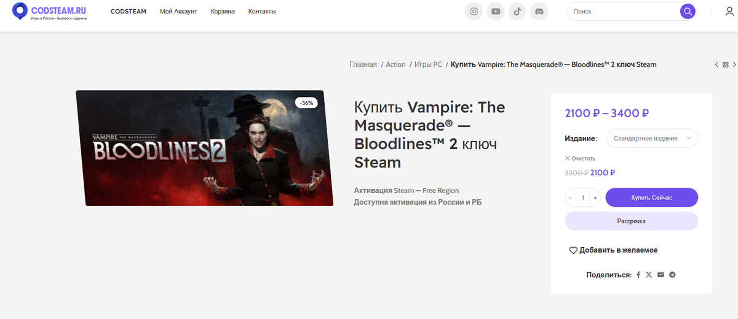This screenshot has height=319, width=738.
Task: Click the wishlist heart icon
Action: (x=573, y=250)
